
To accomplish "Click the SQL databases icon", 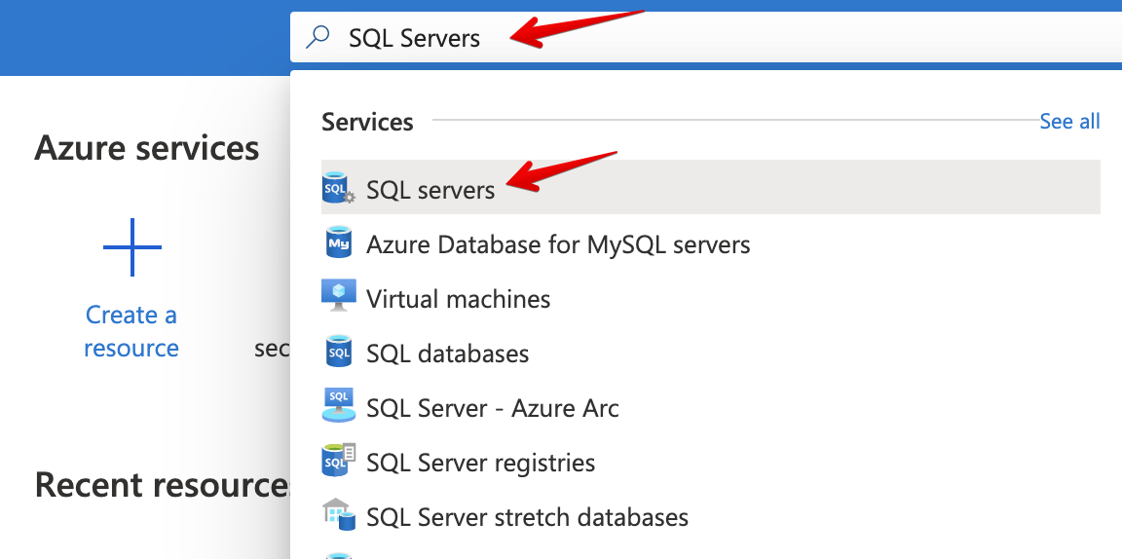I will pyautogui.click(x=338, y=352).
